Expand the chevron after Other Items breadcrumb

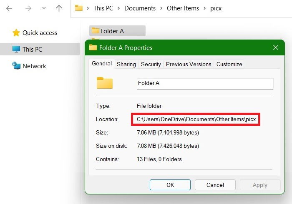tap(205, 8)
